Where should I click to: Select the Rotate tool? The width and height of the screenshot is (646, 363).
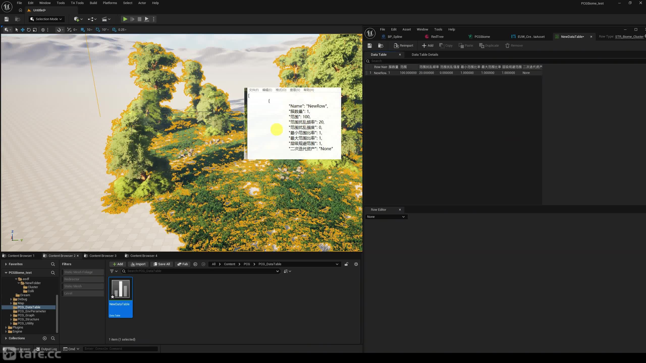point(29,30)
